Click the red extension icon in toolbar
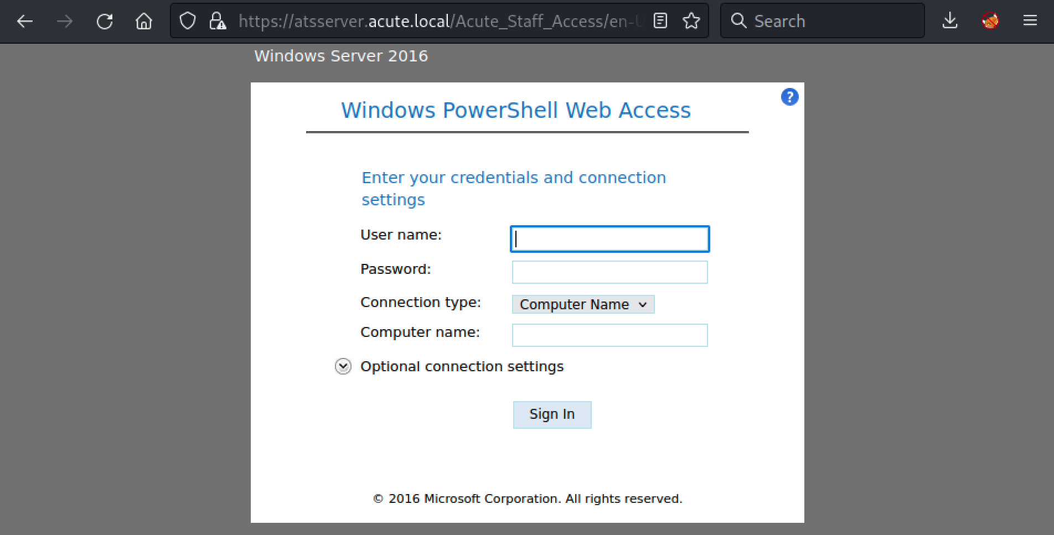1054x535 pixels. click(990, 21)
